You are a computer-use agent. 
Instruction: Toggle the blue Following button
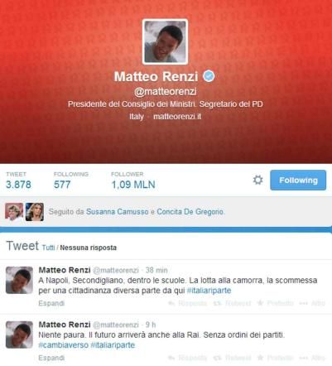[x=298, y=181]
